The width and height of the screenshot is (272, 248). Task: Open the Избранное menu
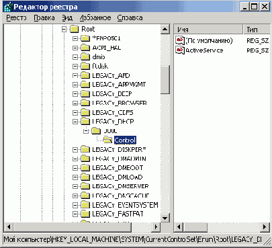(95, 17)
